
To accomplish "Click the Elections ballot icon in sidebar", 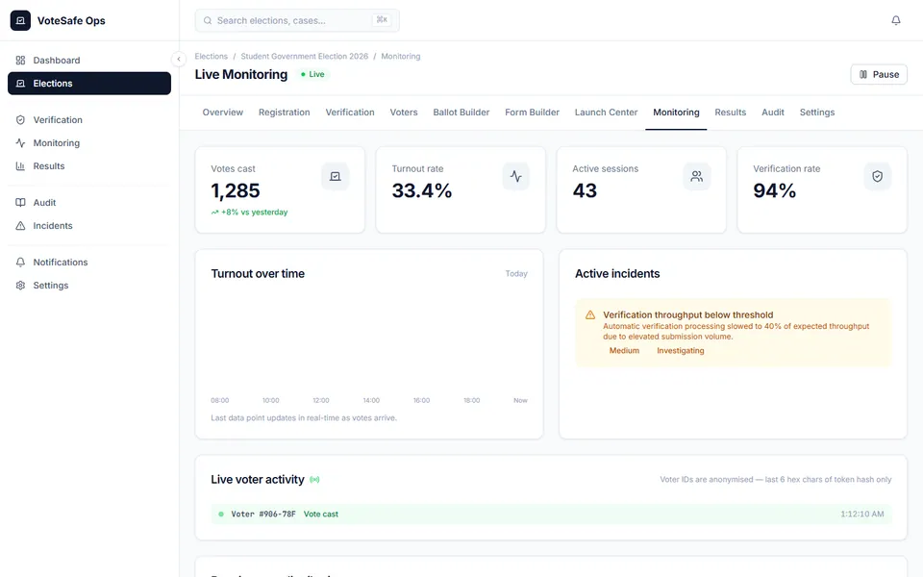I will [x=20, y=84].
